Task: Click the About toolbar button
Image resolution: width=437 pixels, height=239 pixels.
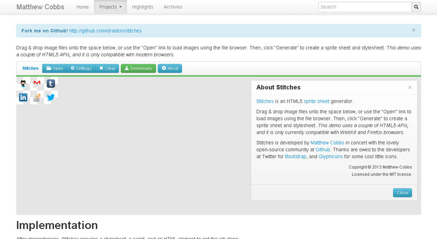Action: (170, 68)
